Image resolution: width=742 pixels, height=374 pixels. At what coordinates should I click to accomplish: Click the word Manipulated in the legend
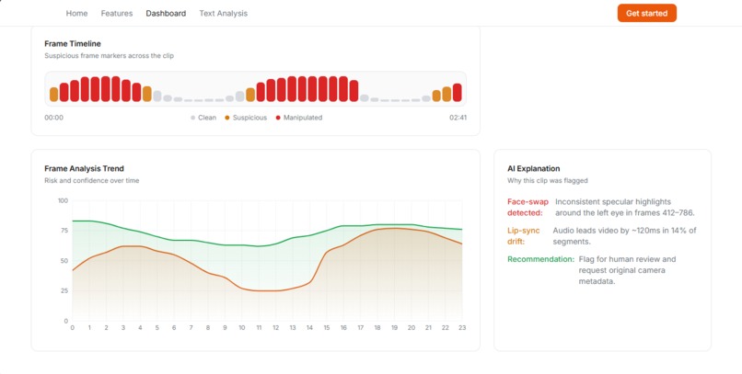coord(303,118)
